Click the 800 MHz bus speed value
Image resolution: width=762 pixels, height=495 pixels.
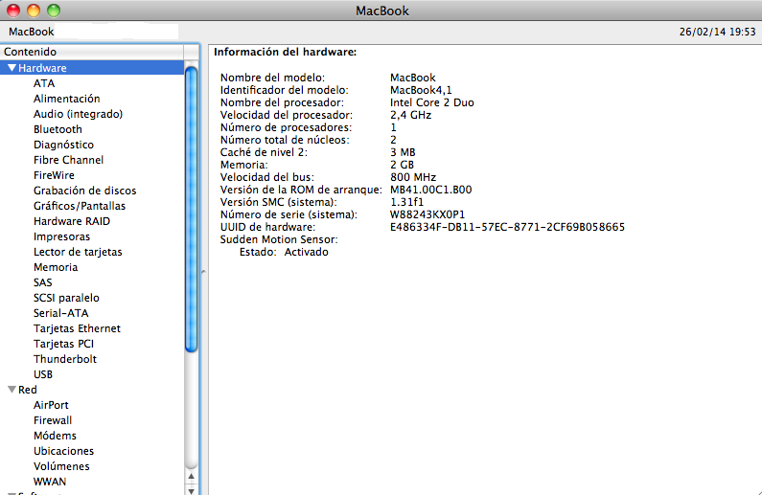[x=413, y=177]
